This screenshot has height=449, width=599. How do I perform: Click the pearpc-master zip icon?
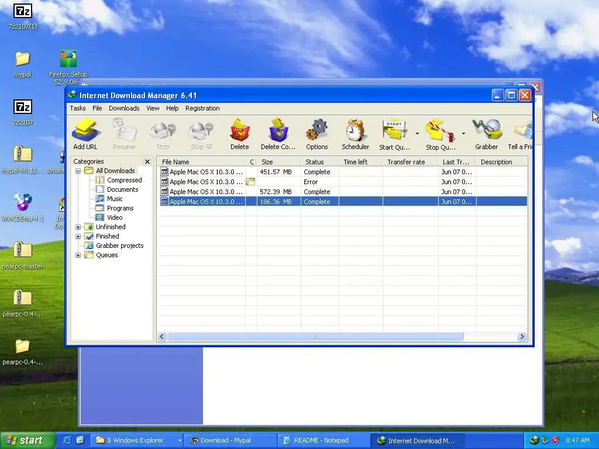click(x=23, y=255)
